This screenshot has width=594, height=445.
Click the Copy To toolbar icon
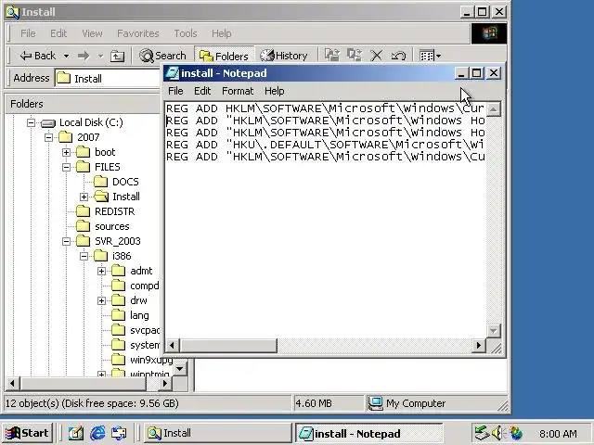pos(355,56)
